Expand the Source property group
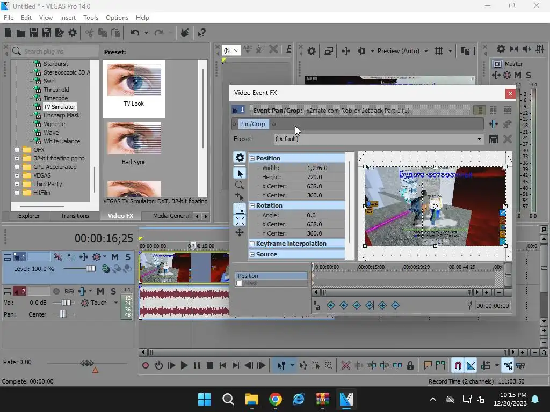This screenshot has height=412, width=550. [252, 255]
